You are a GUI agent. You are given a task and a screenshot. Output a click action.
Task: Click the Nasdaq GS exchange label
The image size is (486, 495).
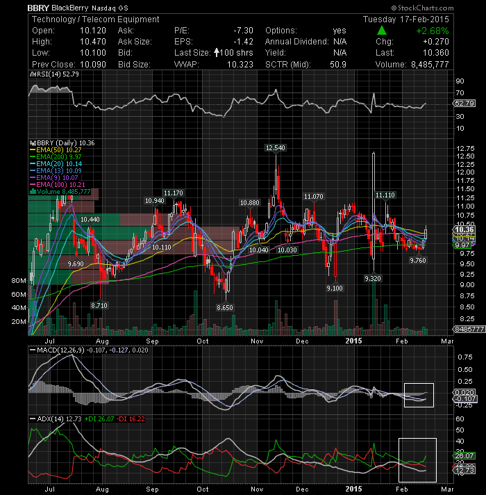point(110,8)
